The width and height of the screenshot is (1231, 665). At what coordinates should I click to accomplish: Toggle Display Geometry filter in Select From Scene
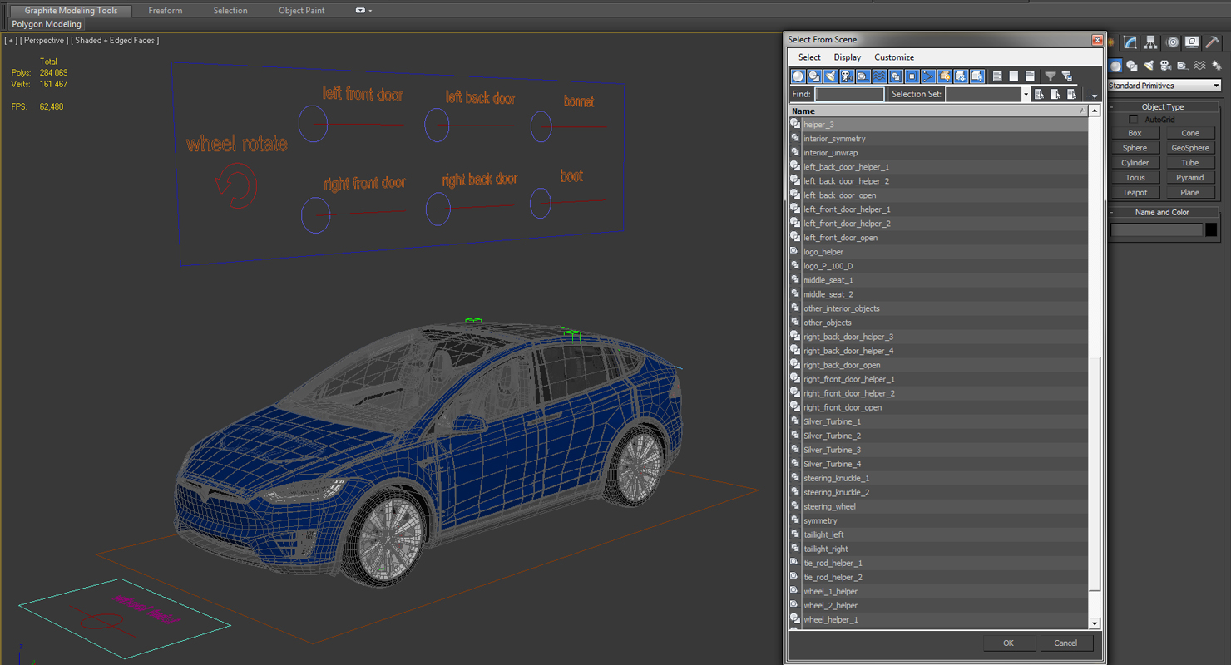[798, 76]
